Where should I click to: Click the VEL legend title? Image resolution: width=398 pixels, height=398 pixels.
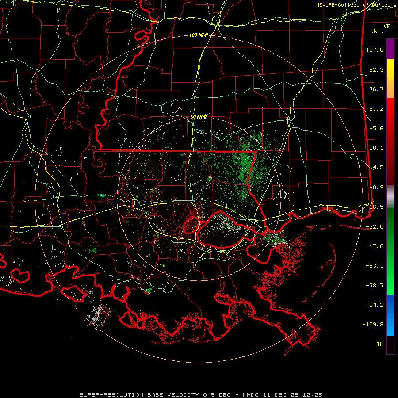tap(388, 27)
